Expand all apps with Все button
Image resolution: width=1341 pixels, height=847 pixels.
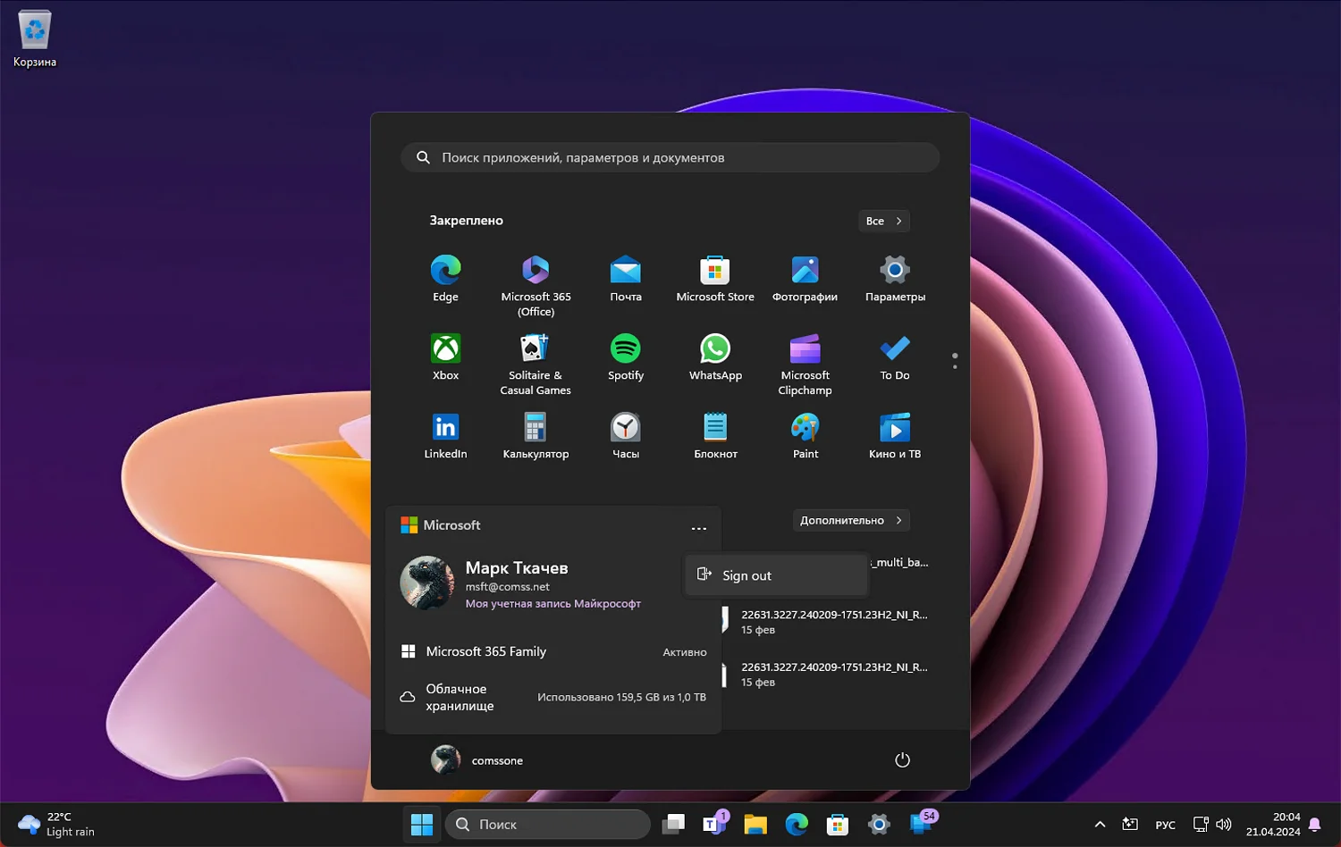coord(884,221)
